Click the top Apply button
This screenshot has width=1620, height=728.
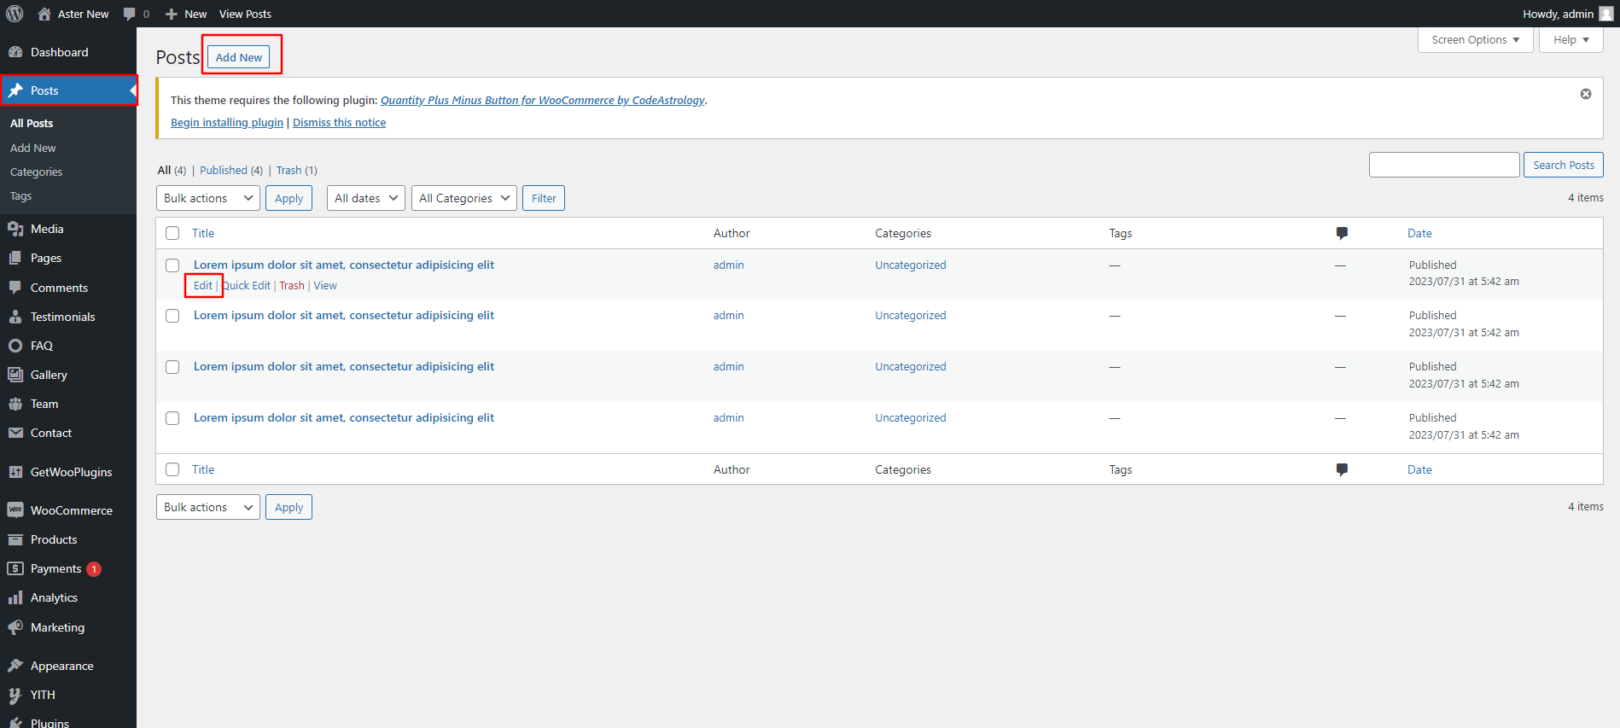pyautogui.click(x=289, y=198)
